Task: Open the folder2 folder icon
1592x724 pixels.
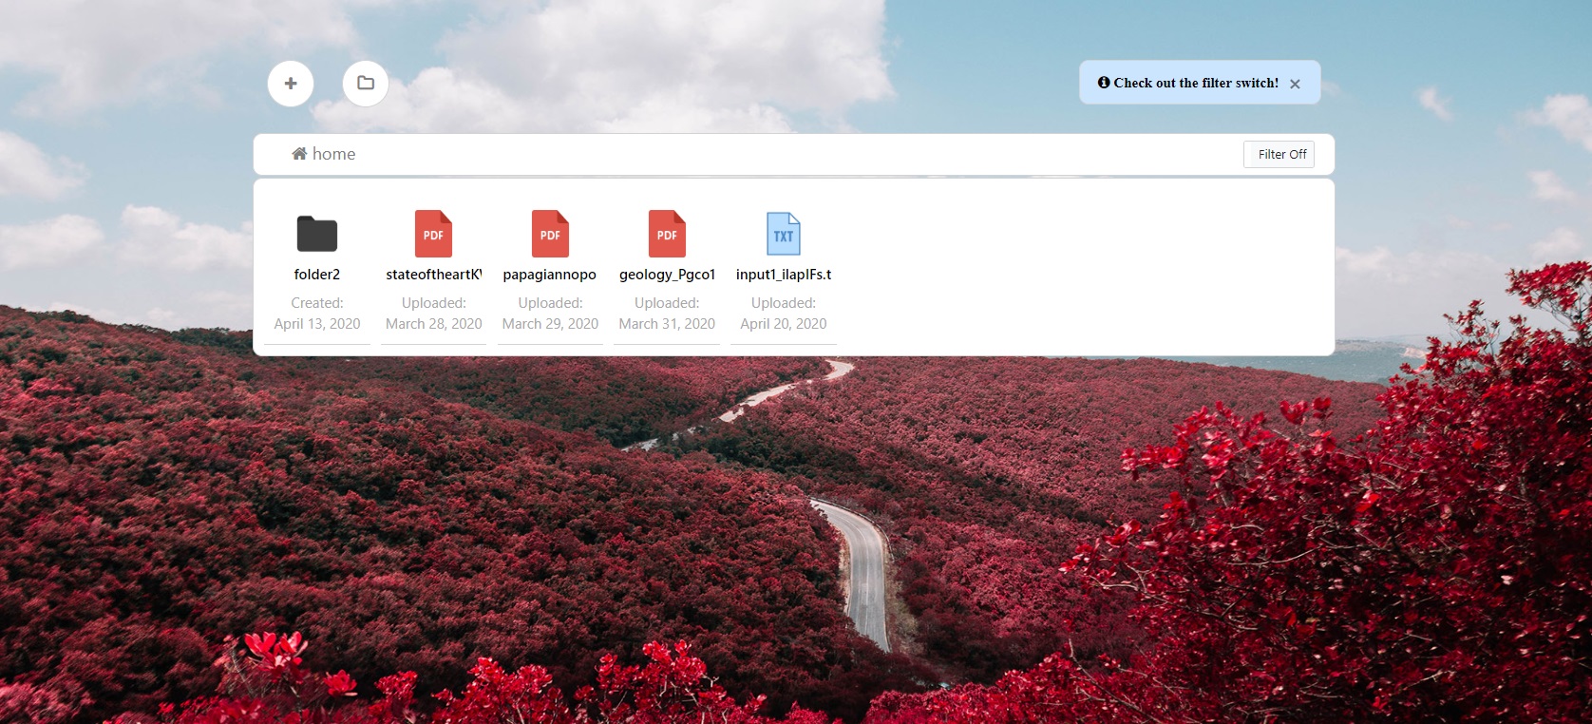Action: [317, 234]
